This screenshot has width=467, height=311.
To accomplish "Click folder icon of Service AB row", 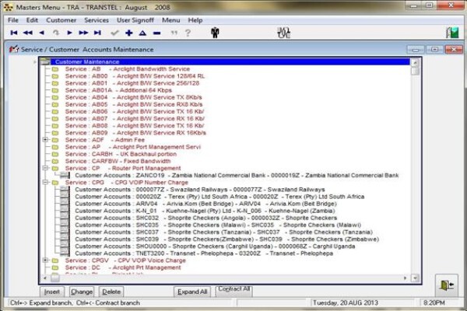I will (x=55, y=69).
